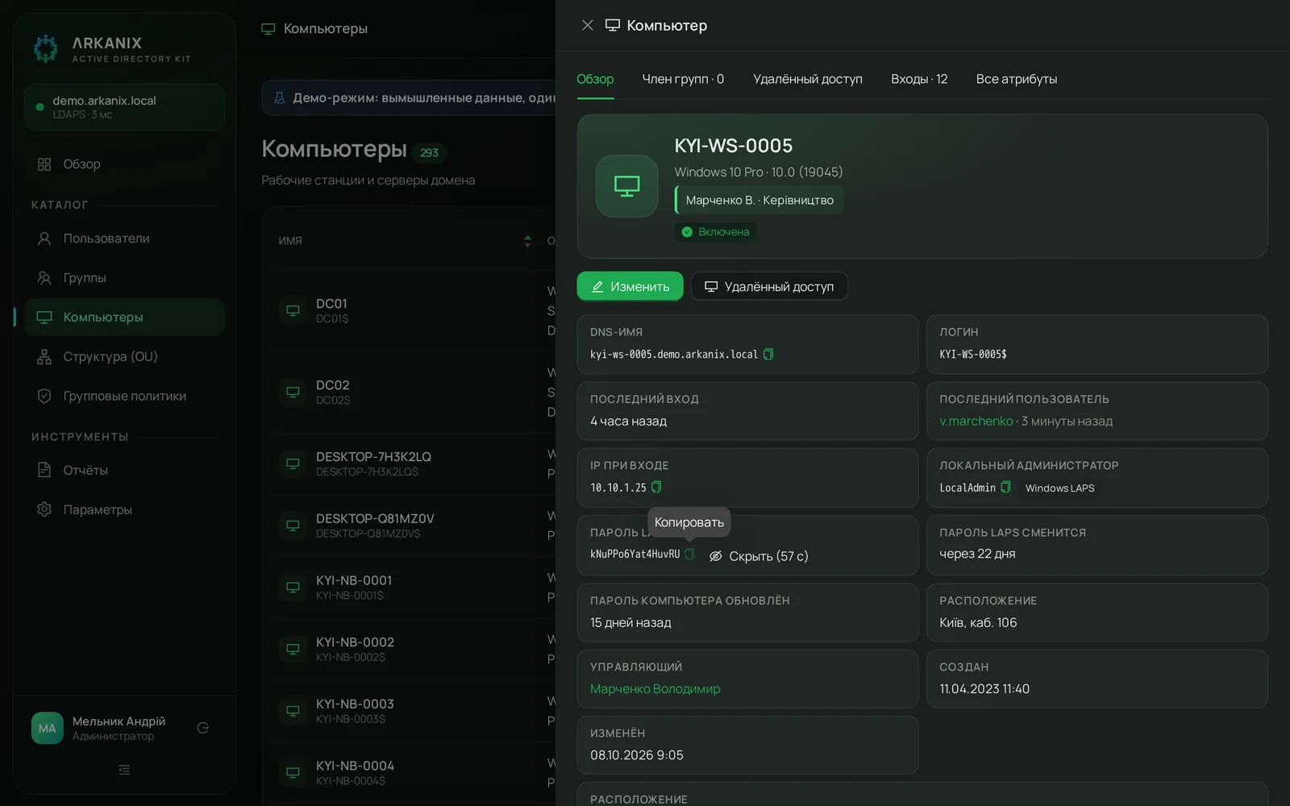1290x806 pixels.
Task: Open the Входы · 12 tab
Action: pos(919,79)
